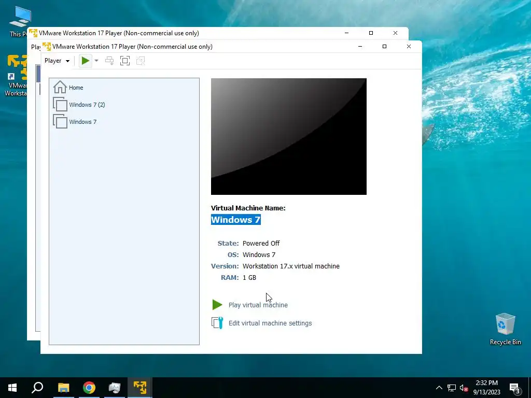
Task: Click the VMware Player taskbar icon
Action: click(x=140, y=388)
